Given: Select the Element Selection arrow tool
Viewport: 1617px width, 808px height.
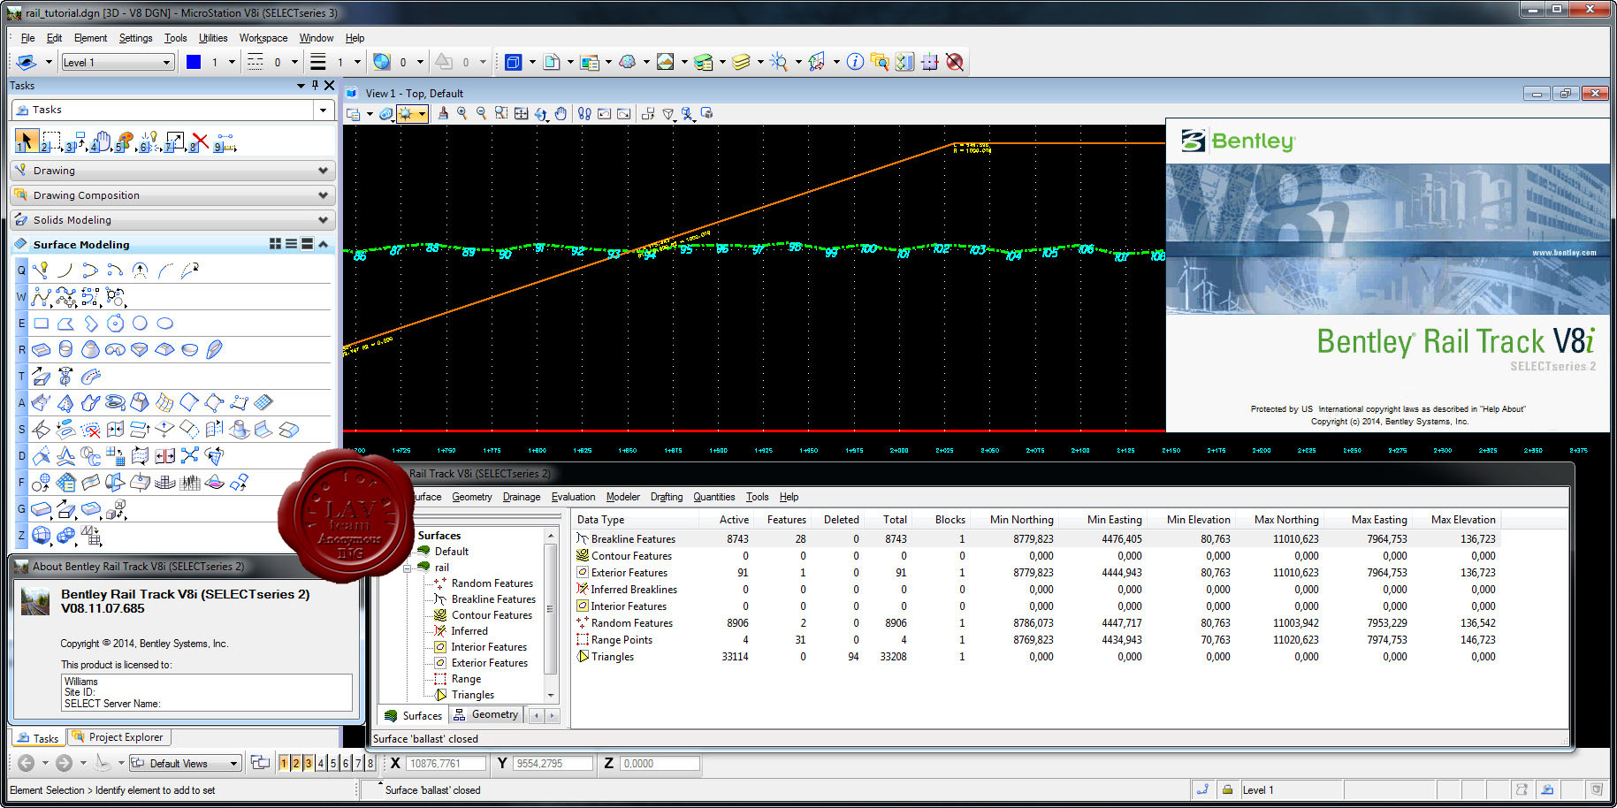Looking at the screenshot, I should pos(26,141).
